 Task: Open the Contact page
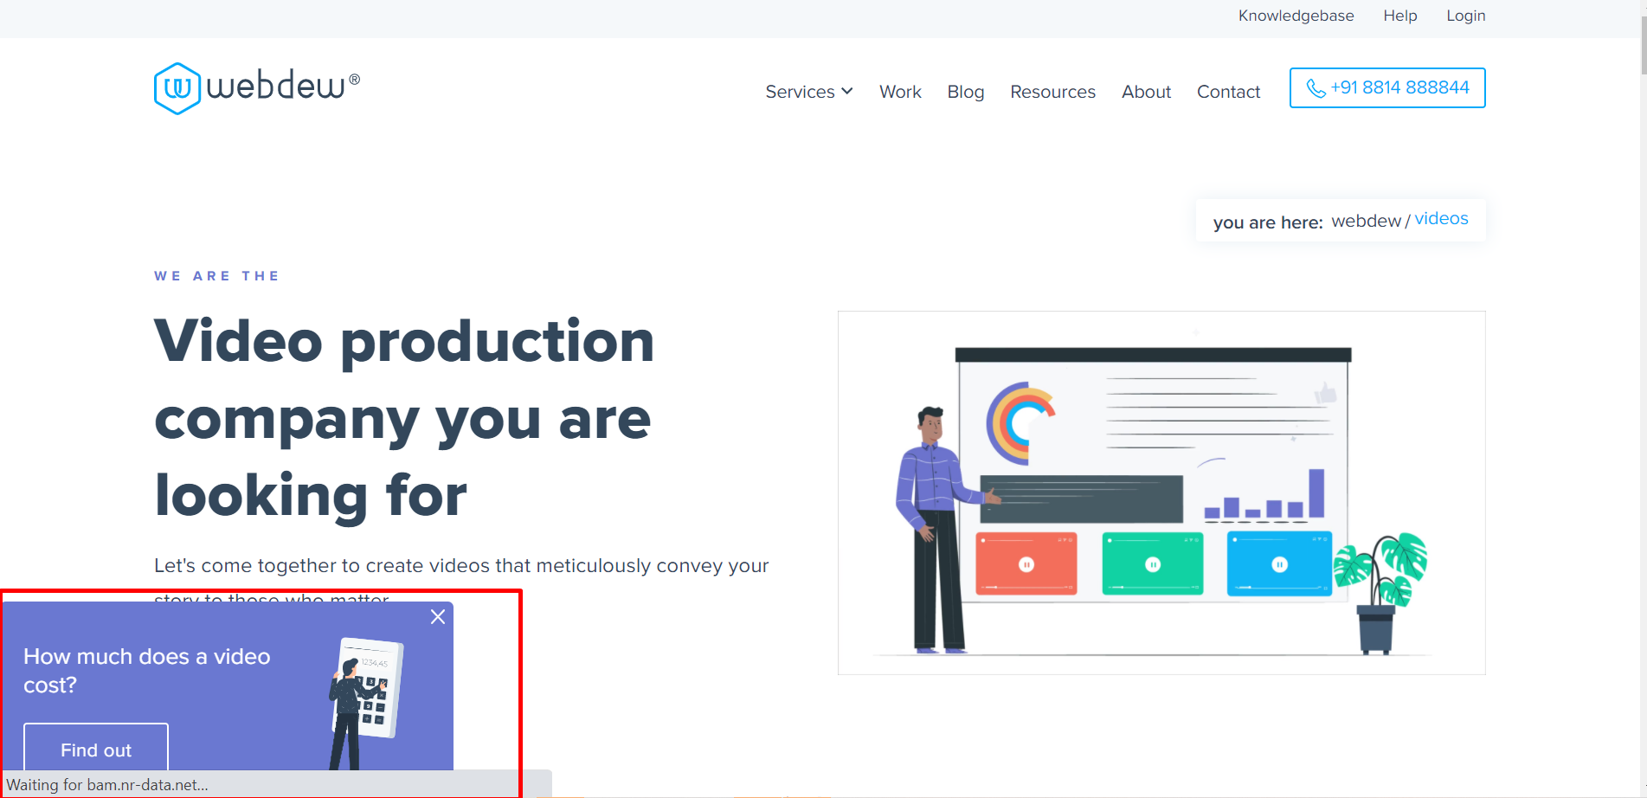(x=1228, y=92)
